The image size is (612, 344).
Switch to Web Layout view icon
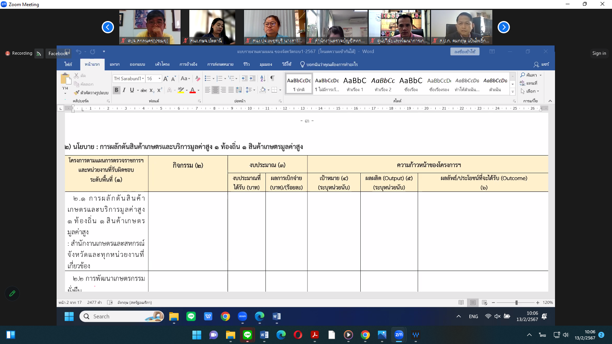click(x=484, y=302)
